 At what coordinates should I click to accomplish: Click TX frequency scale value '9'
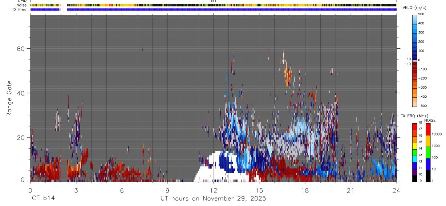click(x=420, y=181)
